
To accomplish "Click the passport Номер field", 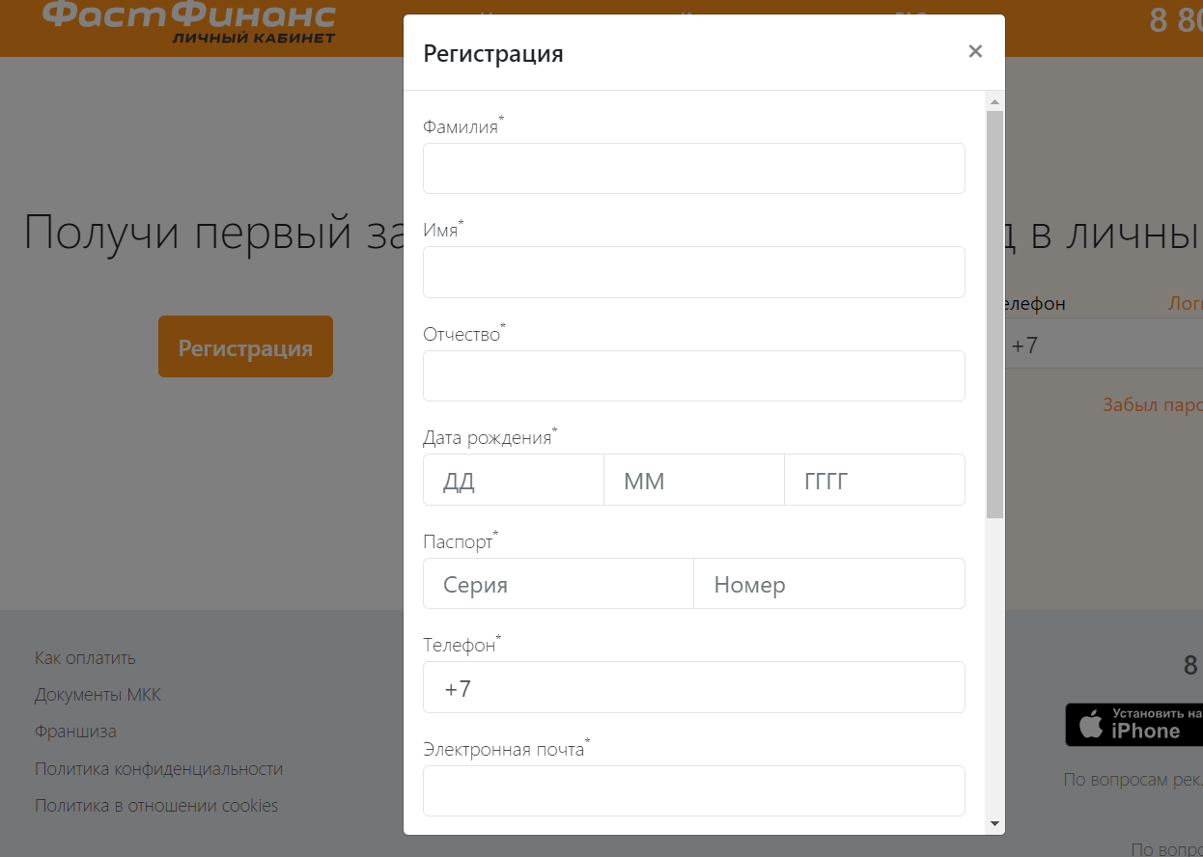I will (x=829, y=584).
